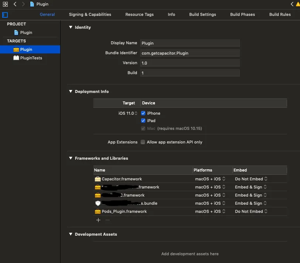
Task: Uncheck the iPhone device checkbox
Action: point(143,113)
